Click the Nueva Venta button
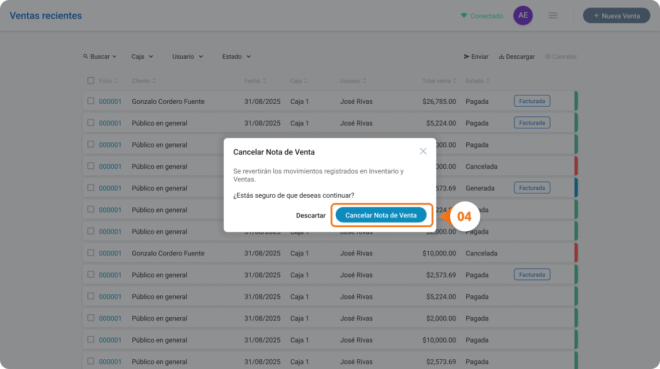Image resolution: width=660 pixels, height=369 pixels. pos(617,16)
